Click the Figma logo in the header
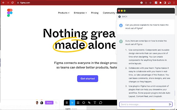This screenshot has width=177, height=110. (10, 13)
